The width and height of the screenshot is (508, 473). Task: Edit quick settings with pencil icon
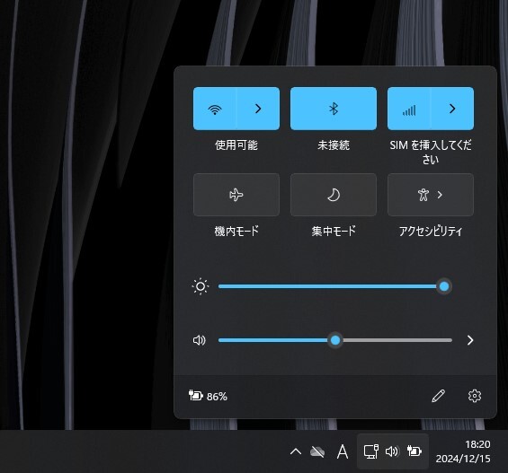(439, 396)
